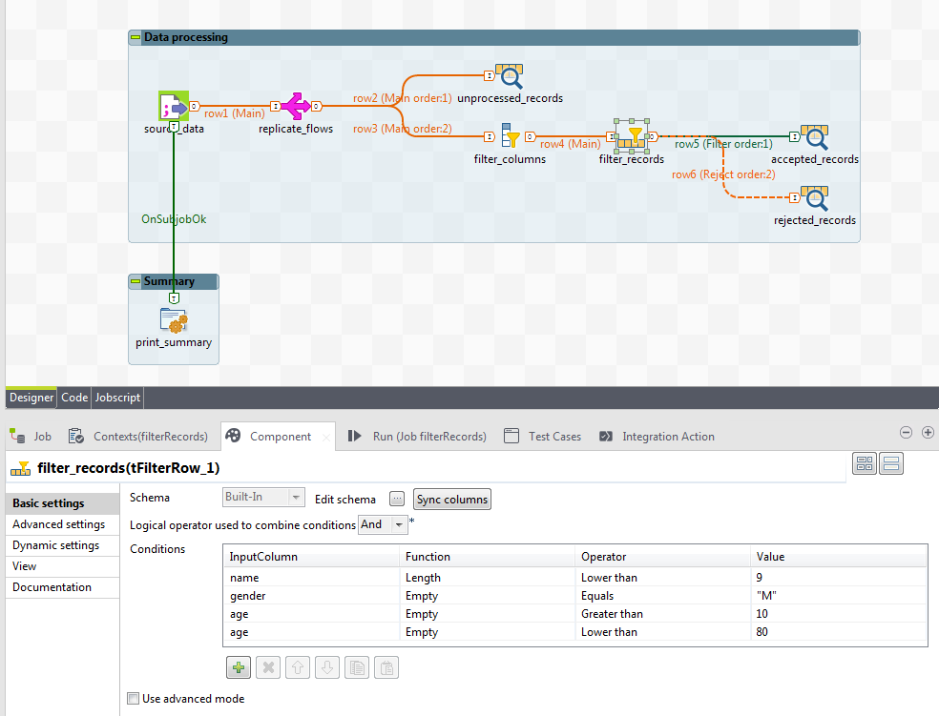Image resolution: width=939 pixels, height=716 pixels.
Task: Click the Sync columns button
Action: [x=452, y=499]
